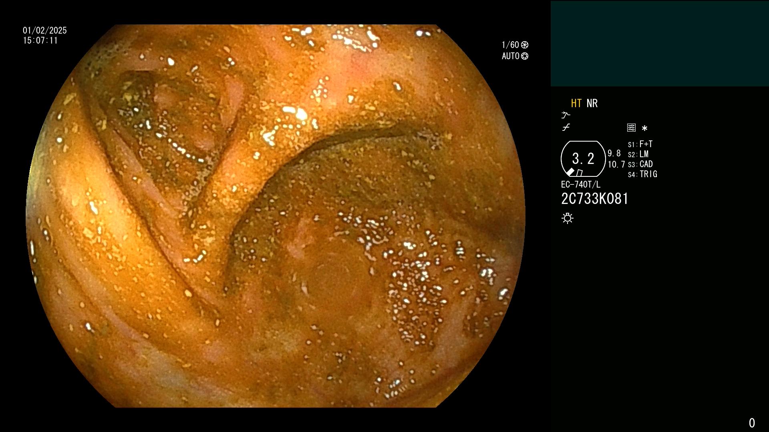
Task: Click the shutter speed 1/60 aperture icon
Action: click(525, 45)
